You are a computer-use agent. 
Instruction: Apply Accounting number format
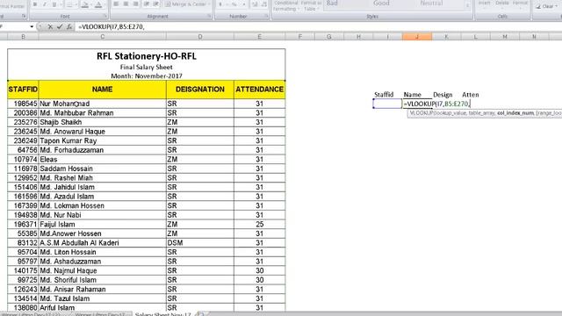click(220, 4)
